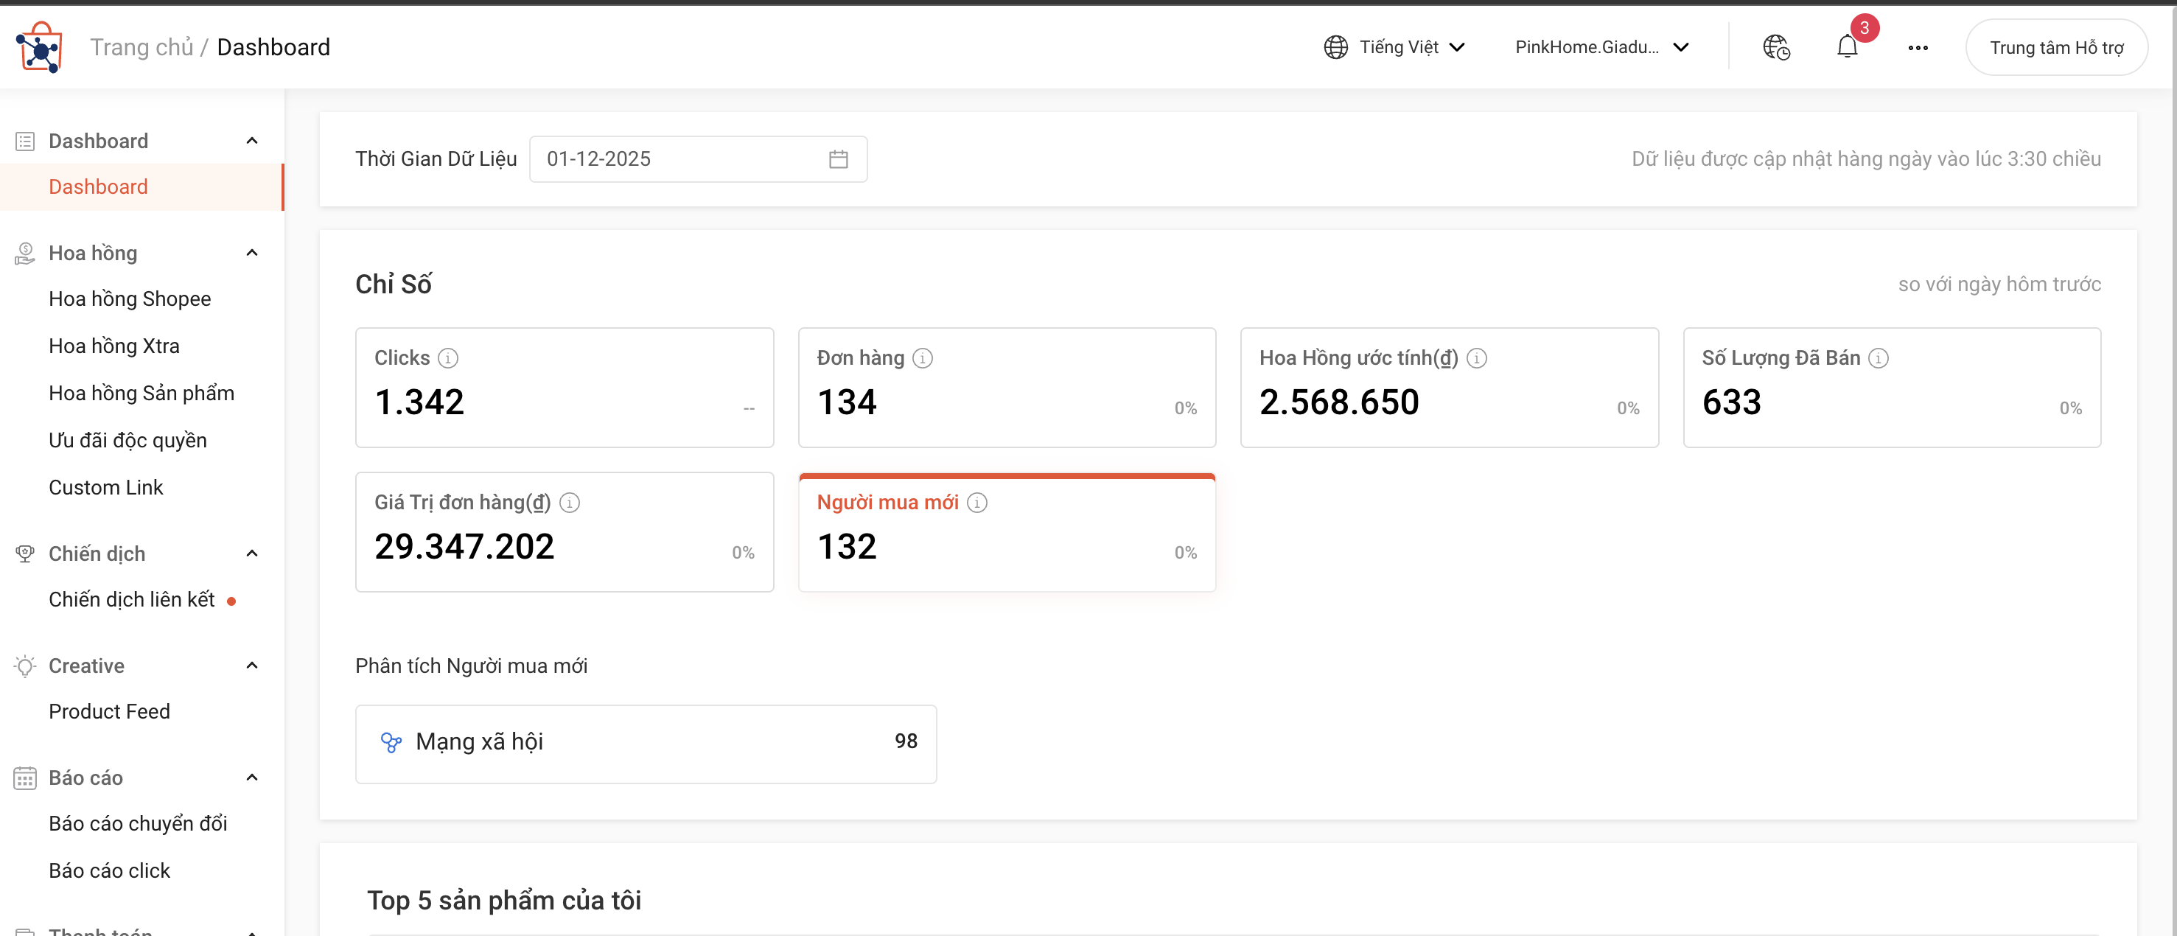Click the notification bell icon

pyautogui.click(x=1848, y=47)
